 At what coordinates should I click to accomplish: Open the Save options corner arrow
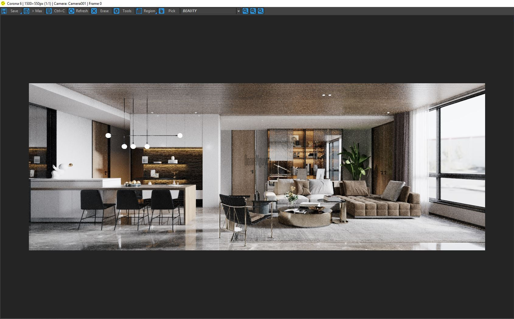(21, 13)
